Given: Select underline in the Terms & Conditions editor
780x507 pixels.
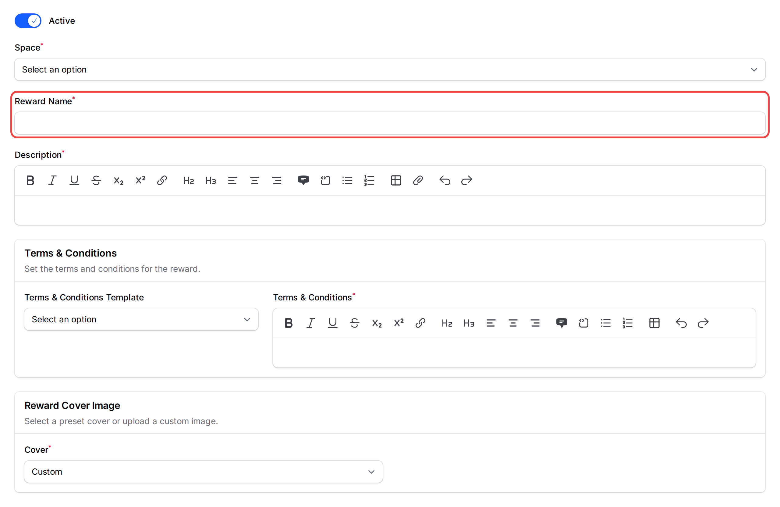Looking at the screenshot, I should click(x=333, y=323).
